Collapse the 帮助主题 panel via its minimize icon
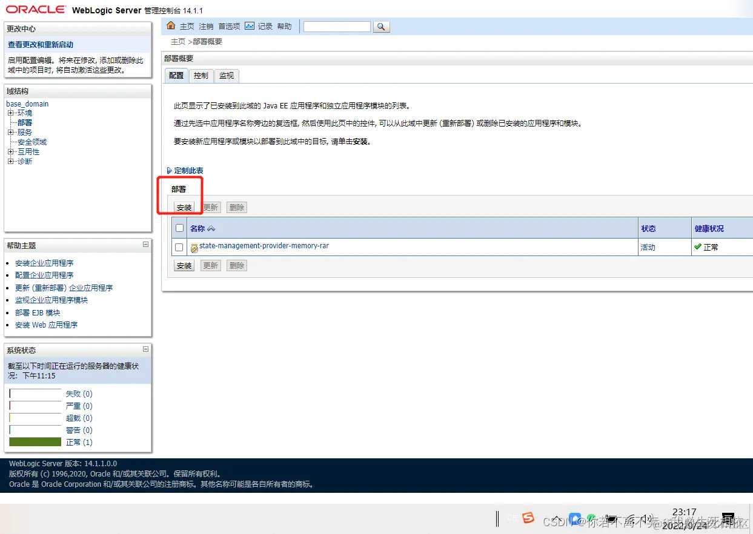 pos(145,245)
